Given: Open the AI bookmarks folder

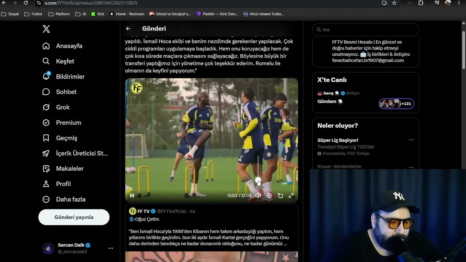Looking at the screenshot, I should tap(81, 14).
